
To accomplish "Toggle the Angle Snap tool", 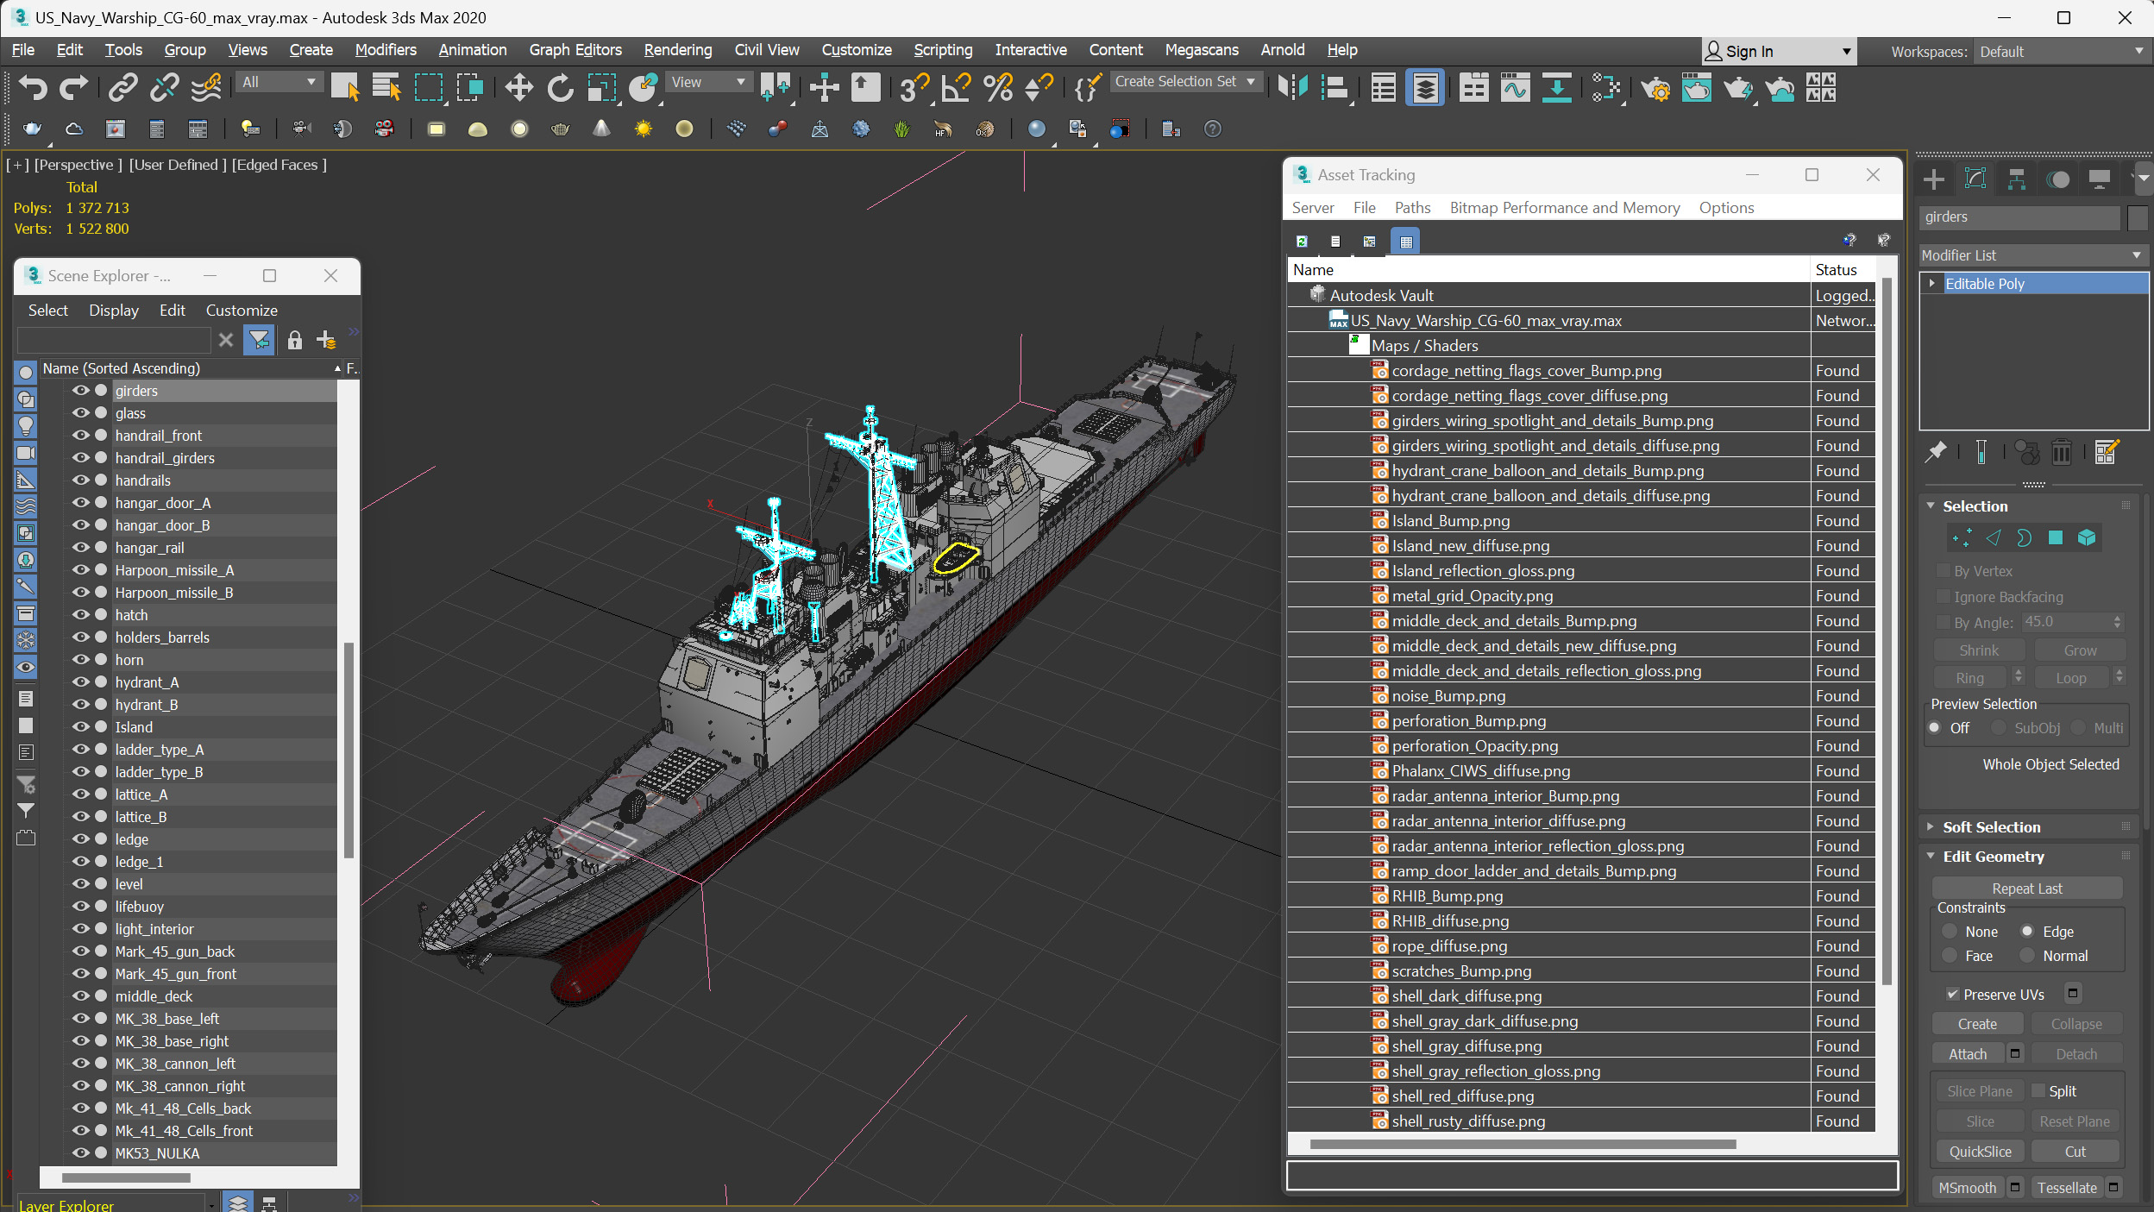I will coord(956,87).
